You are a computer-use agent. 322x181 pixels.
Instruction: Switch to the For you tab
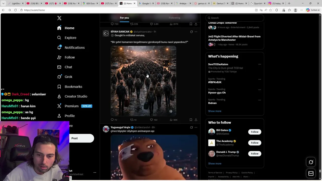click(124, 18)
